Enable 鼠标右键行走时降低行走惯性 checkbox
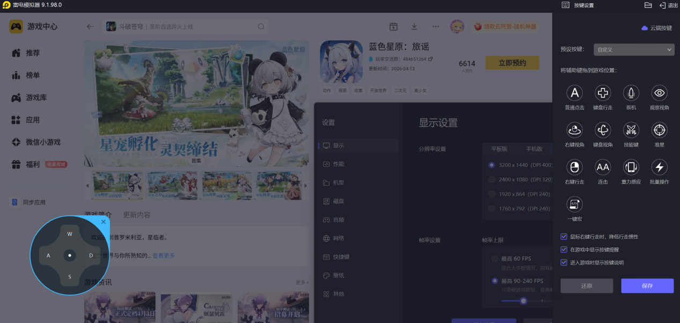Screen dimensions: 680x323 click(564, 237)
